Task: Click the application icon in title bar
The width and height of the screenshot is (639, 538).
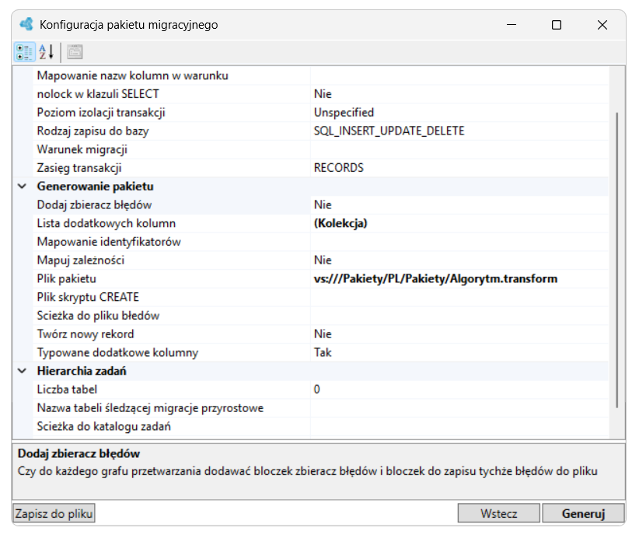Action: 26,24
